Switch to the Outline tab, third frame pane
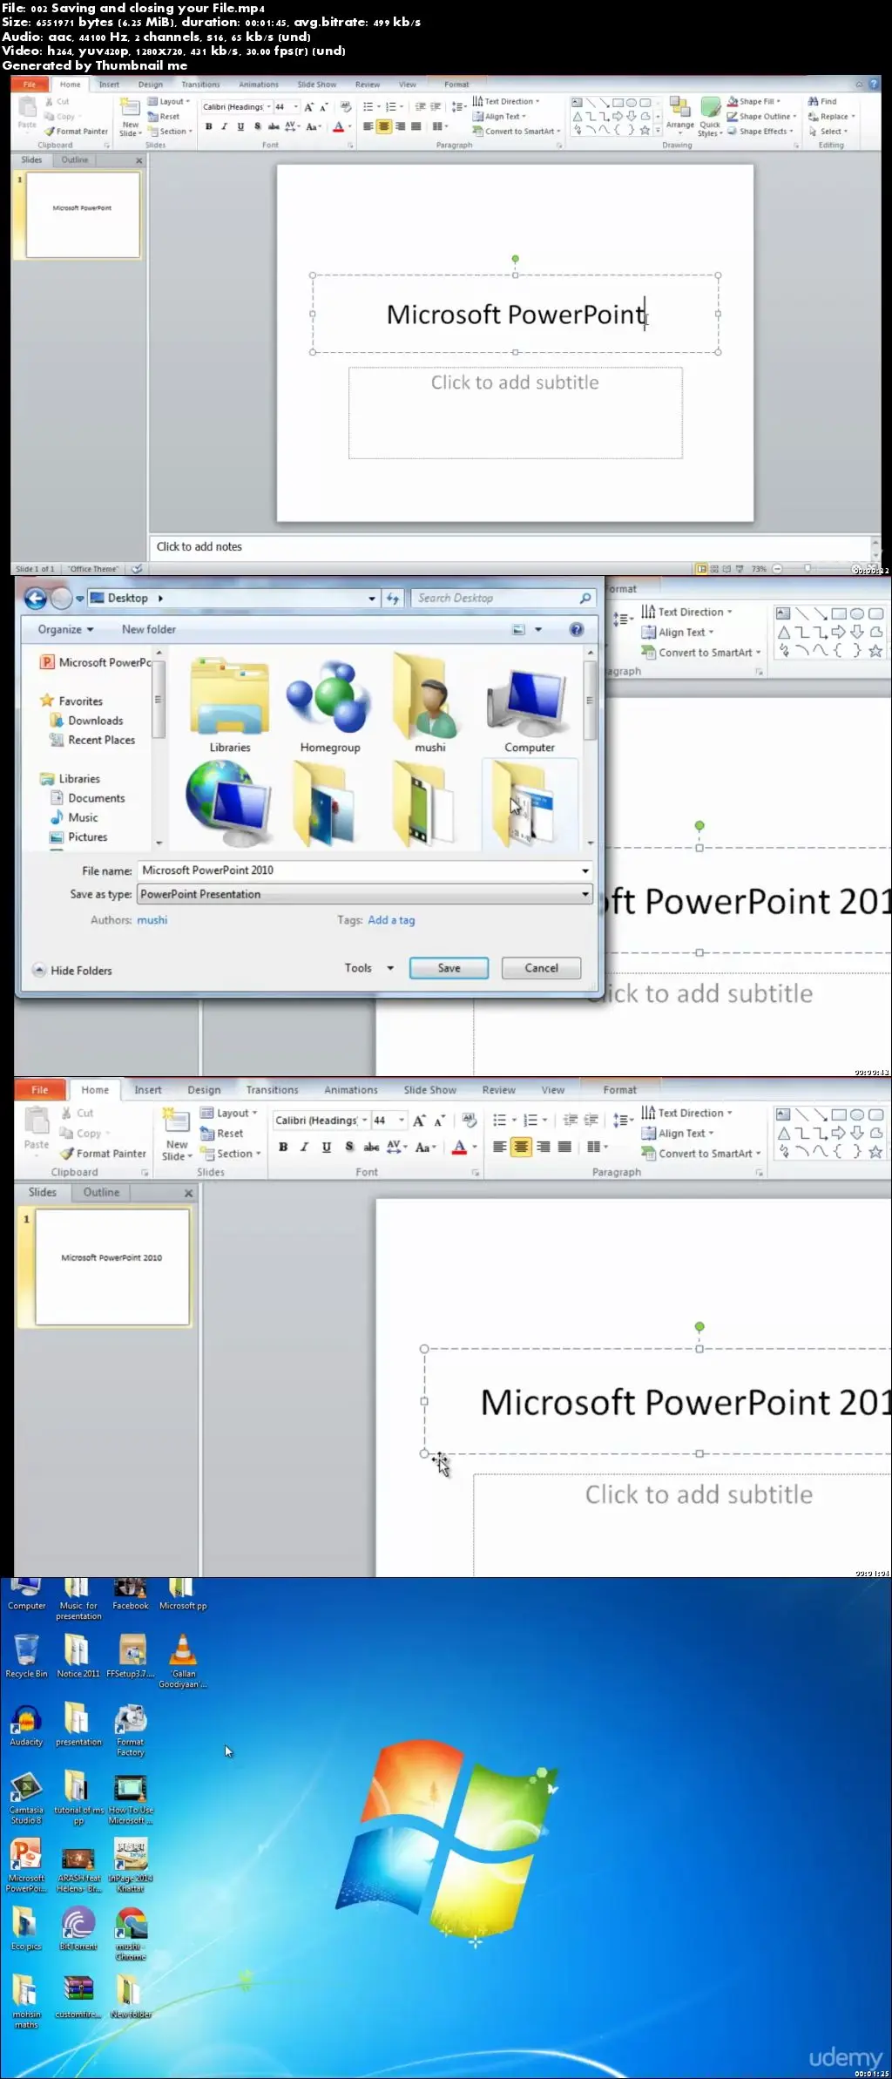The width and height of the screenshot is (892, 2079). (x=101, y=1192)
